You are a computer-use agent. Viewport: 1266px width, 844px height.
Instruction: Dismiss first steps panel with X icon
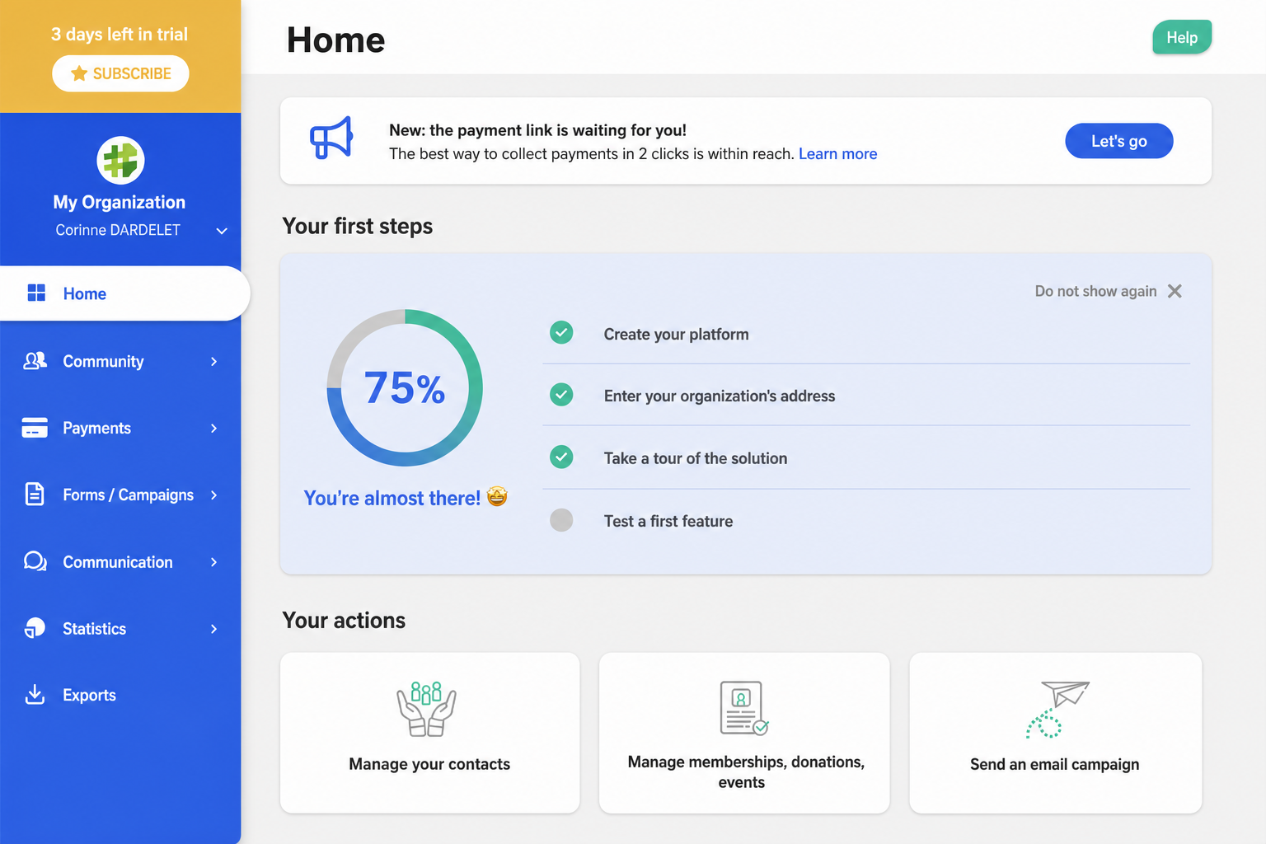(x=1175, y=291)
